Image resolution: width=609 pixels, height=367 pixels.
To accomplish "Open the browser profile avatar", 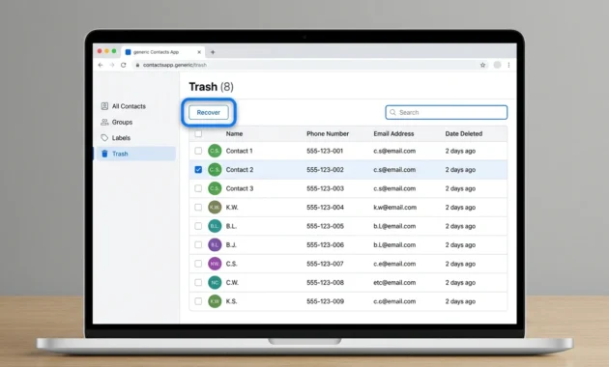I will 497,65.
